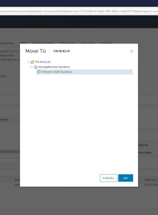Select the VMware vSAN Sandbox cluster
The image size is (158, 215).
click(85, 72)
